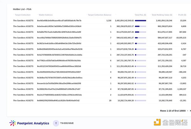This screenshot has width=191, height=129.
Task: Click the PnL bar in the 0xbefe row
Action: tap(141, 26)
